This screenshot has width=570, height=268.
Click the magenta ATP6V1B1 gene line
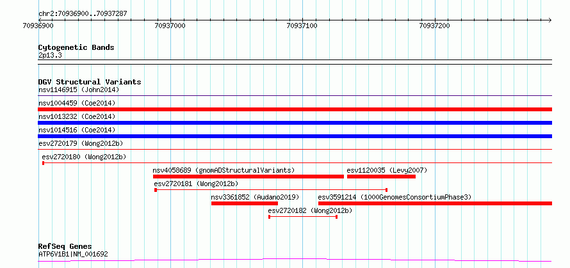tap(295, 260)
